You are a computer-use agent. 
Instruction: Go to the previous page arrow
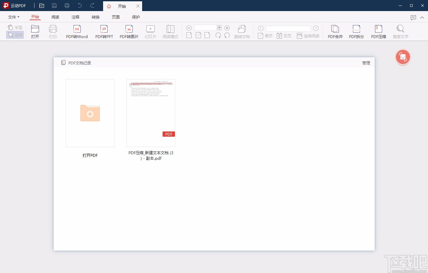261,28
